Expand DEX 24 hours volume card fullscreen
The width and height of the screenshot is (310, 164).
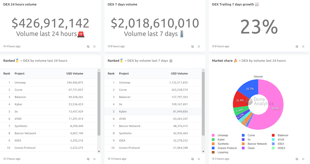click(94, 46)
